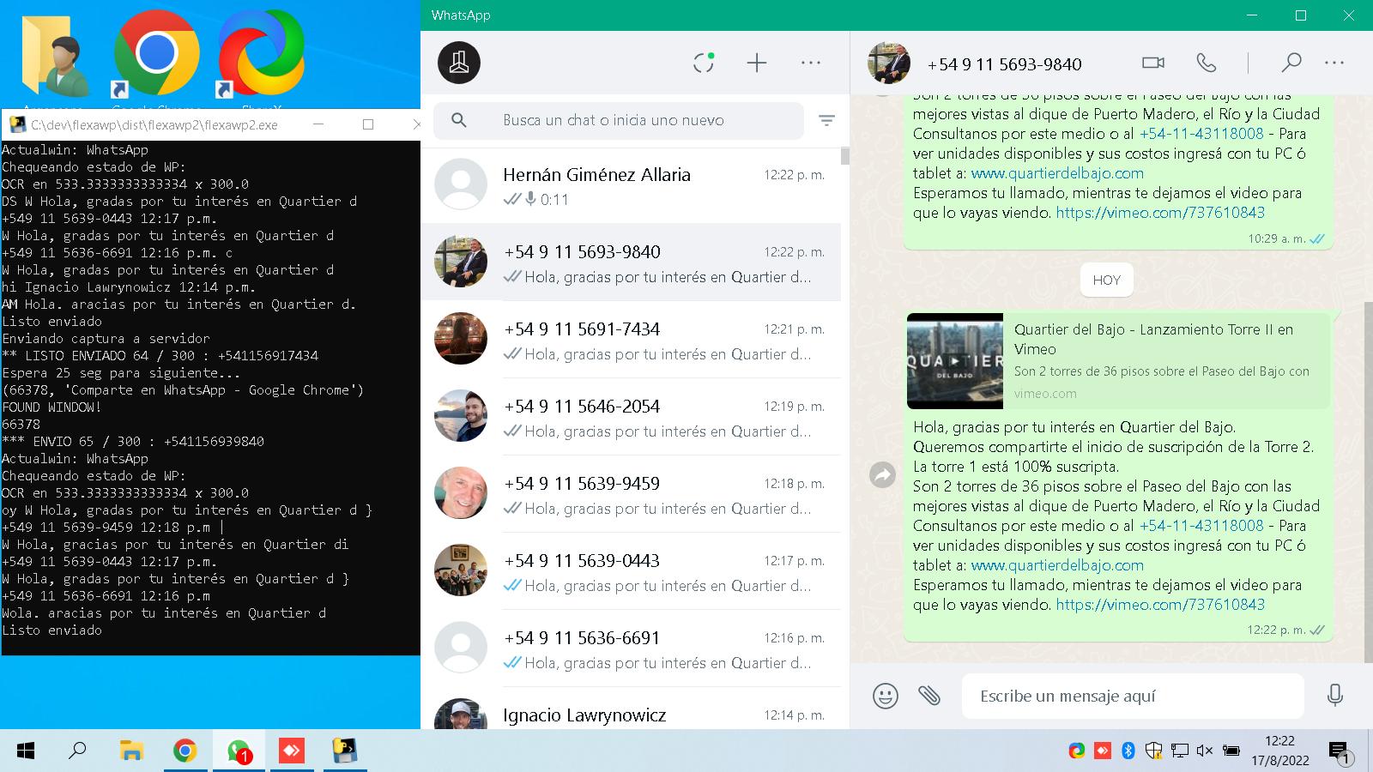Image resolution: width=1373 pixels, height=772 pixels.
Task: Open the +54 9 11 5646-2054 chat
Action: (x=631, y=417)
